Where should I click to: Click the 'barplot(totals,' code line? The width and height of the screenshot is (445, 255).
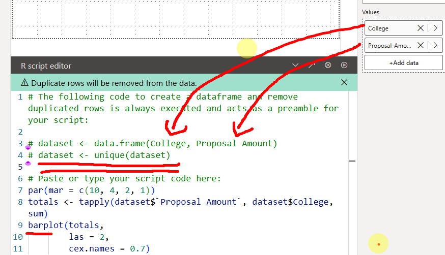coord(66,225)
